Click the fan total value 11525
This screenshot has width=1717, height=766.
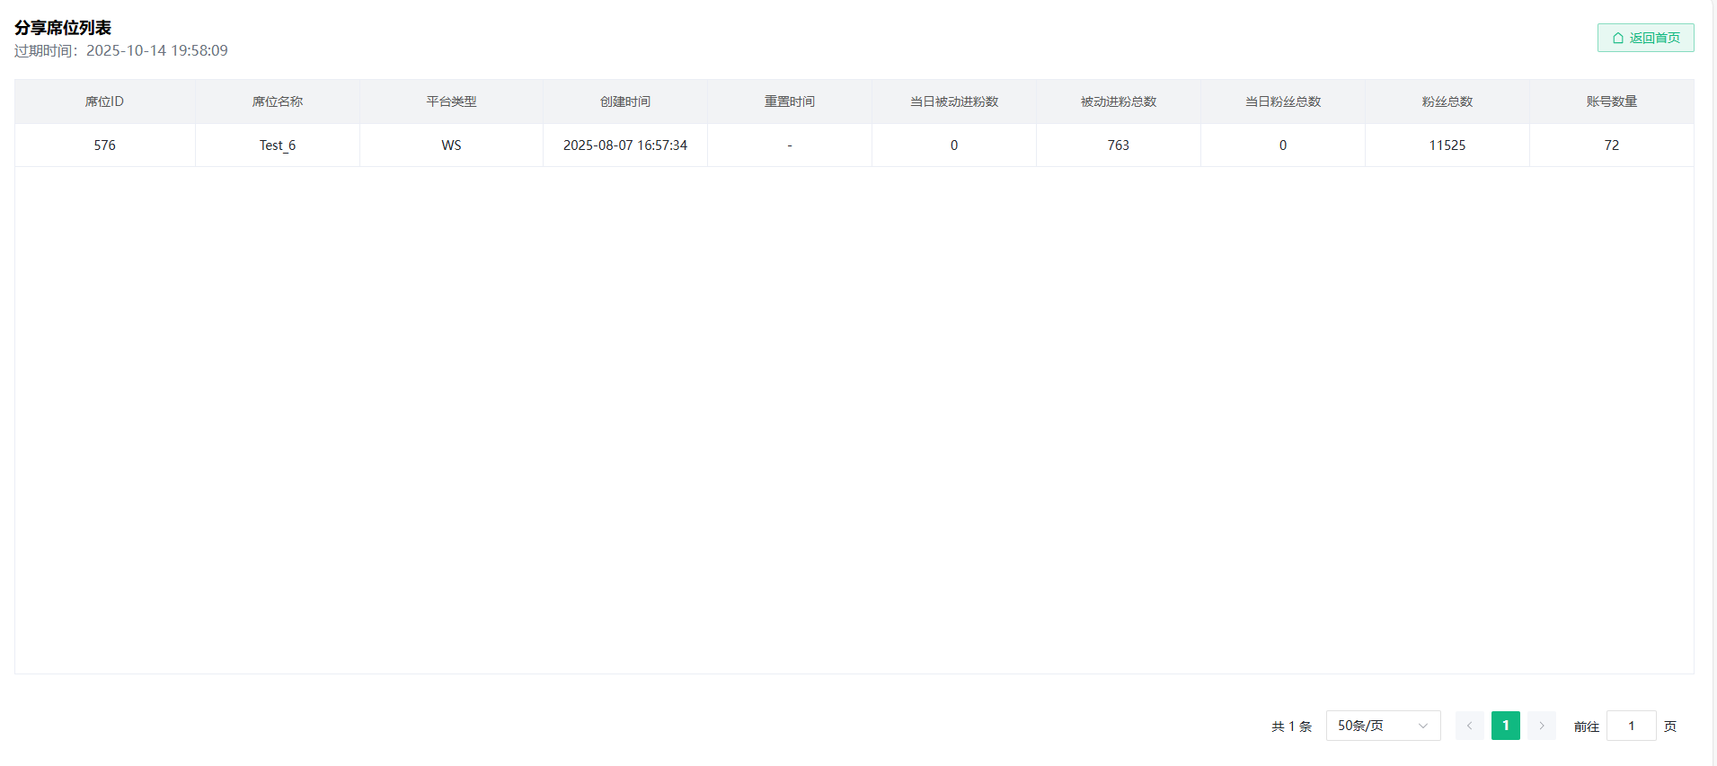pos(1447,145)
